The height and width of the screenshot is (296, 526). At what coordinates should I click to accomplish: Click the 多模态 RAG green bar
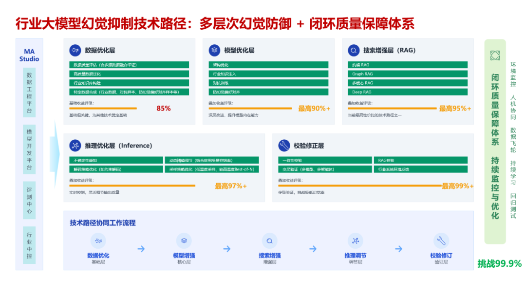408,83
